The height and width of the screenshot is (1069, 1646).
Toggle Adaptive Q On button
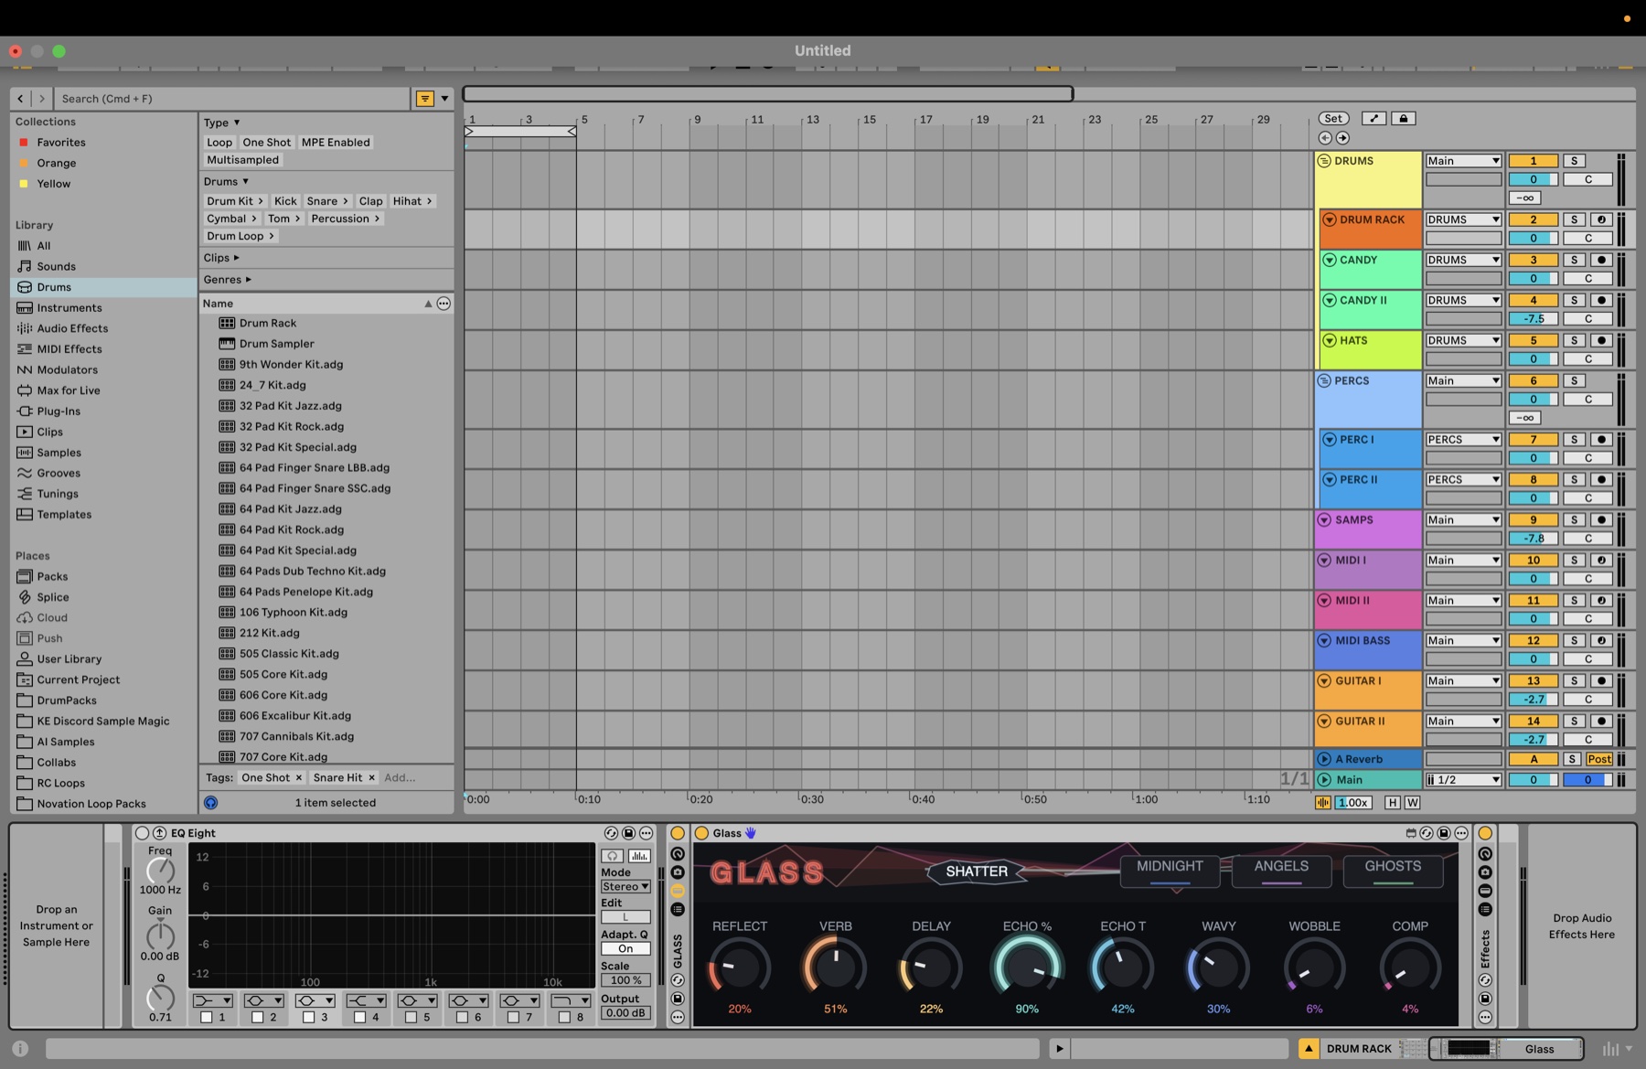tap(625, 949)
